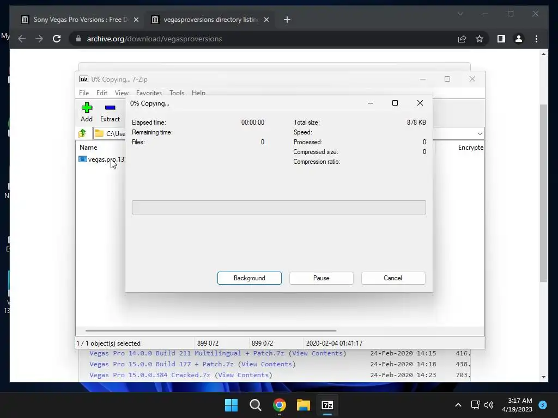The image size is (558, 418).
Task: Go forward in Chrome
Action: pos(39,39)
